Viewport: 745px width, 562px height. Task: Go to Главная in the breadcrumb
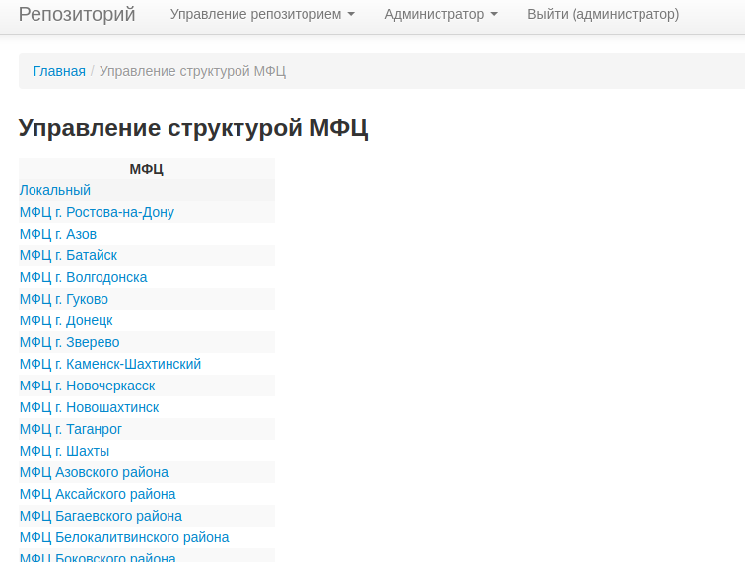pos(59,71)
